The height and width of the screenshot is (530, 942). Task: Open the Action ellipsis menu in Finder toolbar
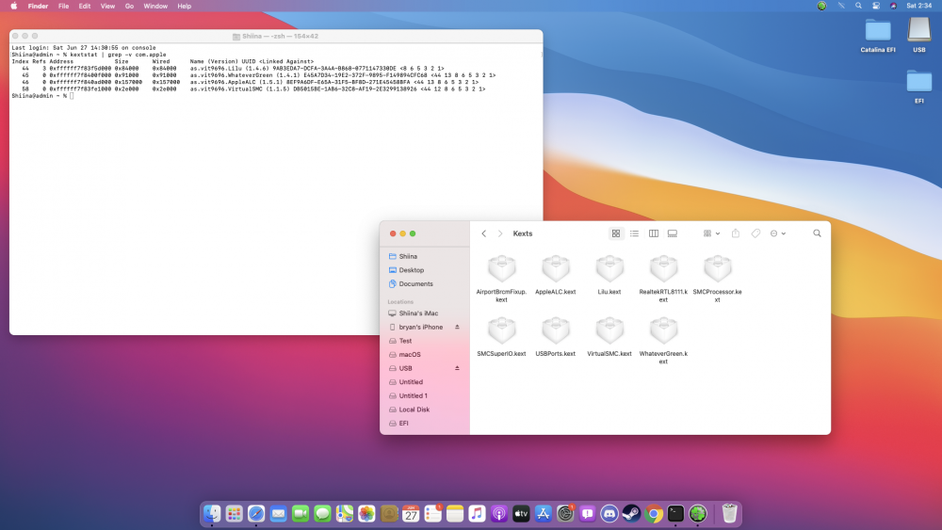pos(777,233)
